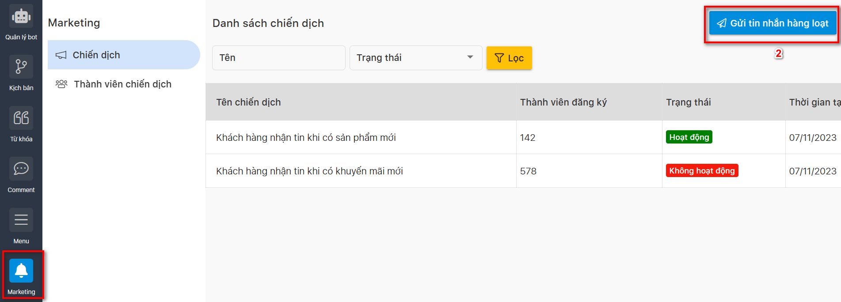This screenshot has width=841, height=302.
Task: Focus the Tên search input field
Action: tap(278, 58)
